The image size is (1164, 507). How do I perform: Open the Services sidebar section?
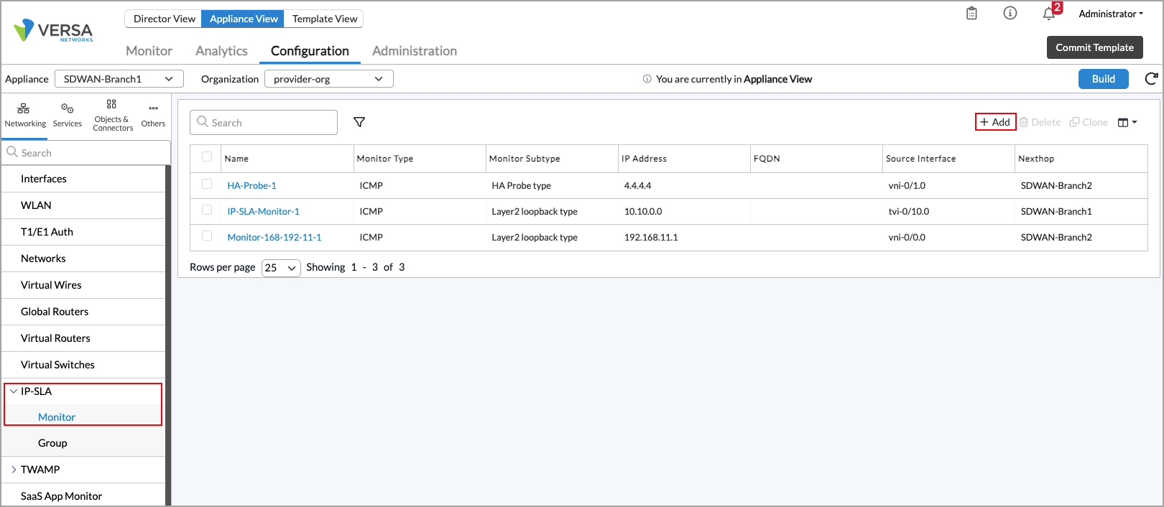pyautogui.click(x=68, y=115)
